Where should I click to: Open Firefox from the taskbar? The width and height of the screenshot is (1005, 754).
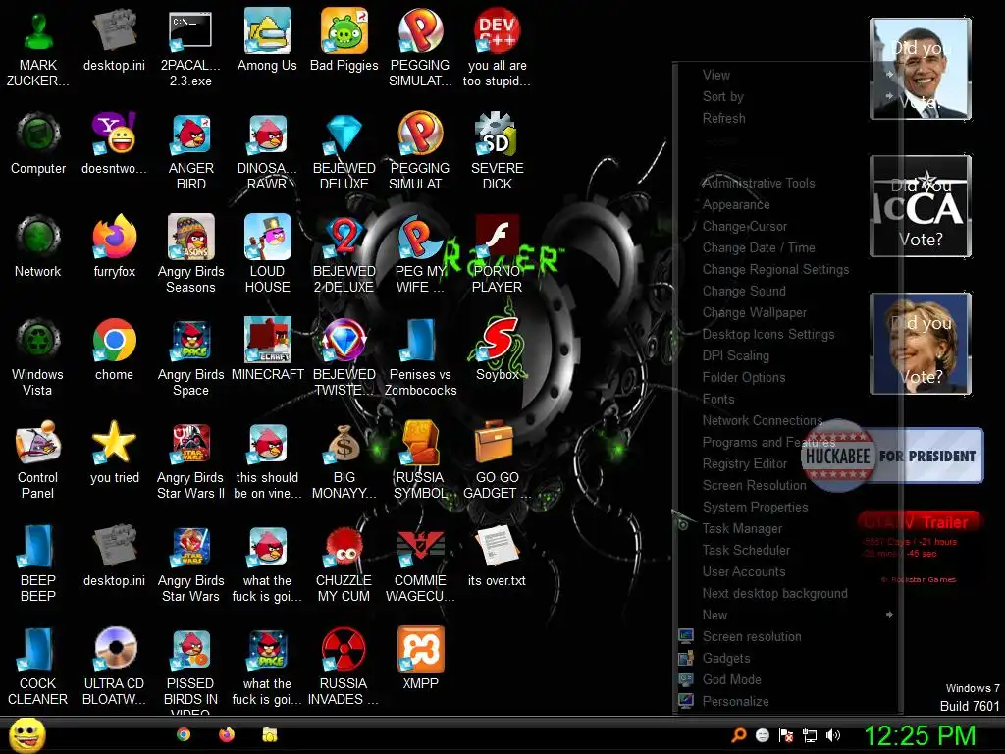tap(227, 734)
